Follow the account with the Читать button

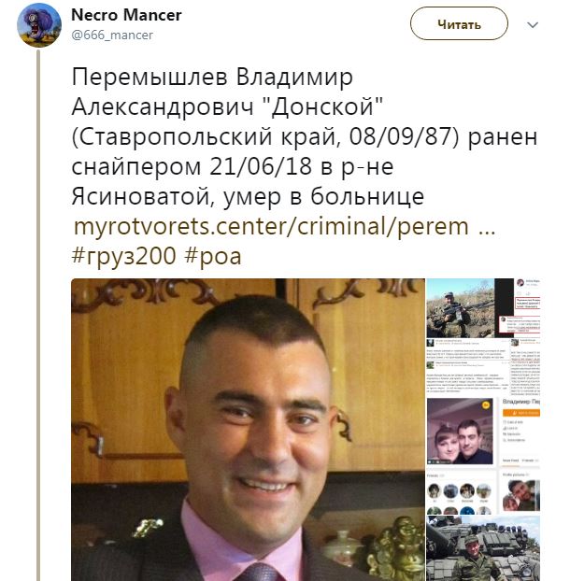[x=459, y=23]
